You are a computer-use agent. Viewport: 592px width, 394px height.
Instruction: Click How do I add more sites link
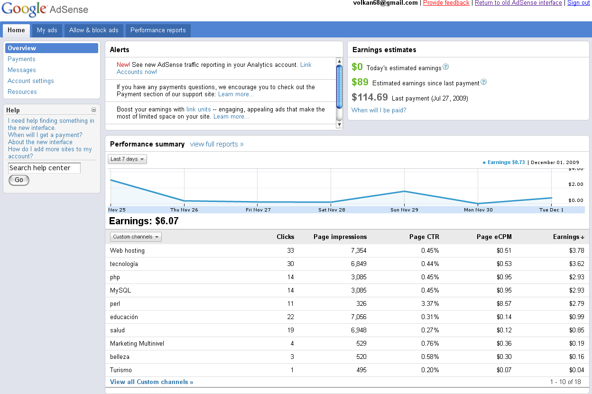(50, 153)
